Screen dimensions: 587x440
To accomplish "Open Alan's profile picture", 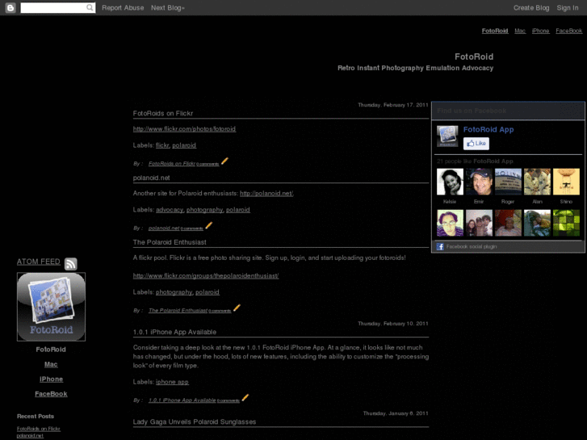I will tap(537, 182).
